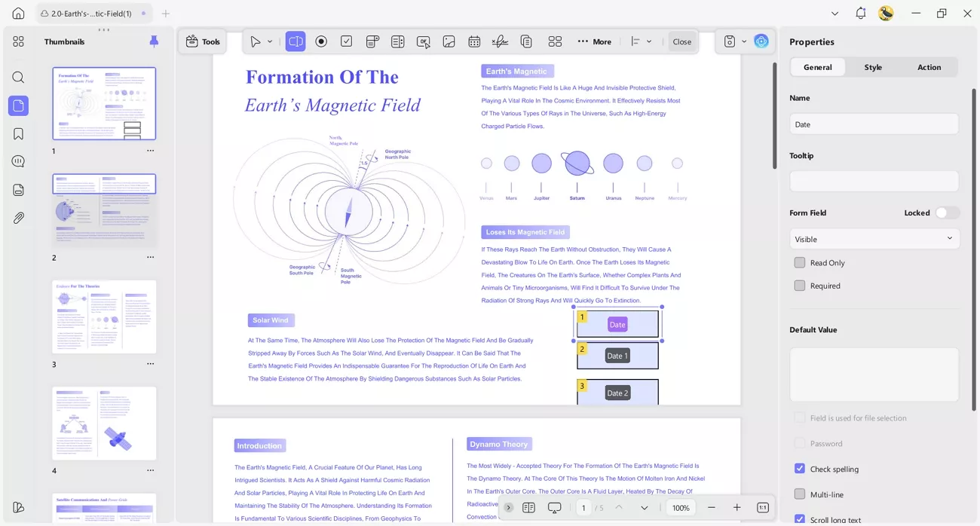Image resolution: width=980 pixels, height=526 pixels.
Task: Select the Date 1 form field
Action: coord(617,356)
